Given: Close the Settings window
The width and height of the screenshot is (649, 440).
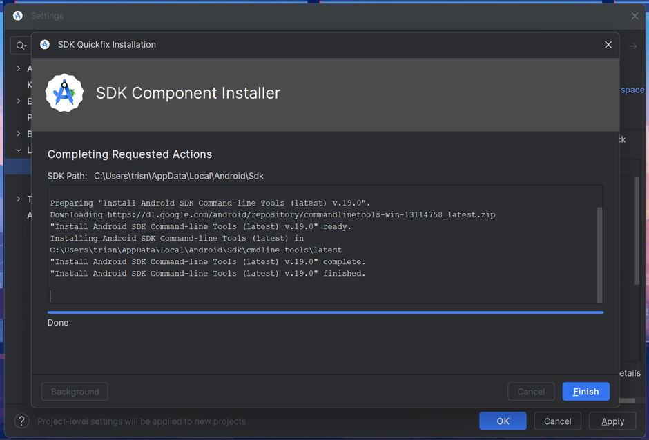Looking at the screenshot, I should (635, 16).
